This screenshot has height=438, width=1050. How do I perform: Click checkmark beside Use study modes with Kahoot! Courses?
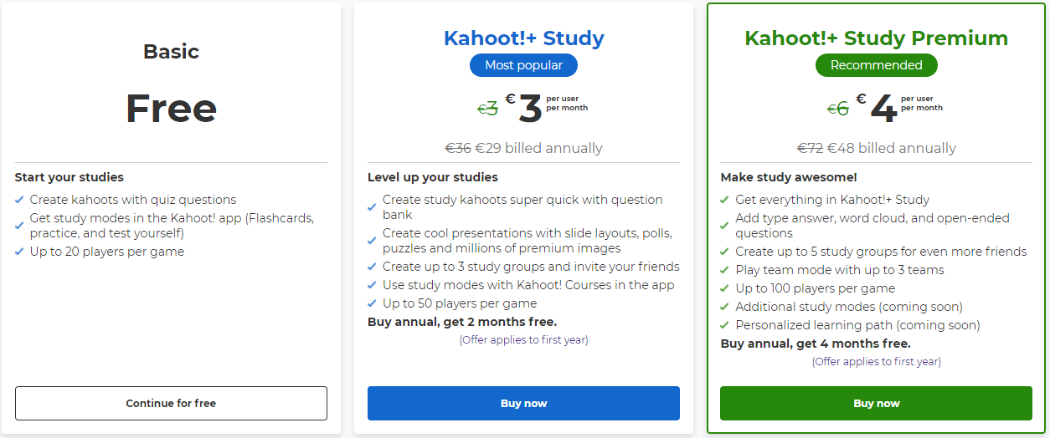[372, 285]
